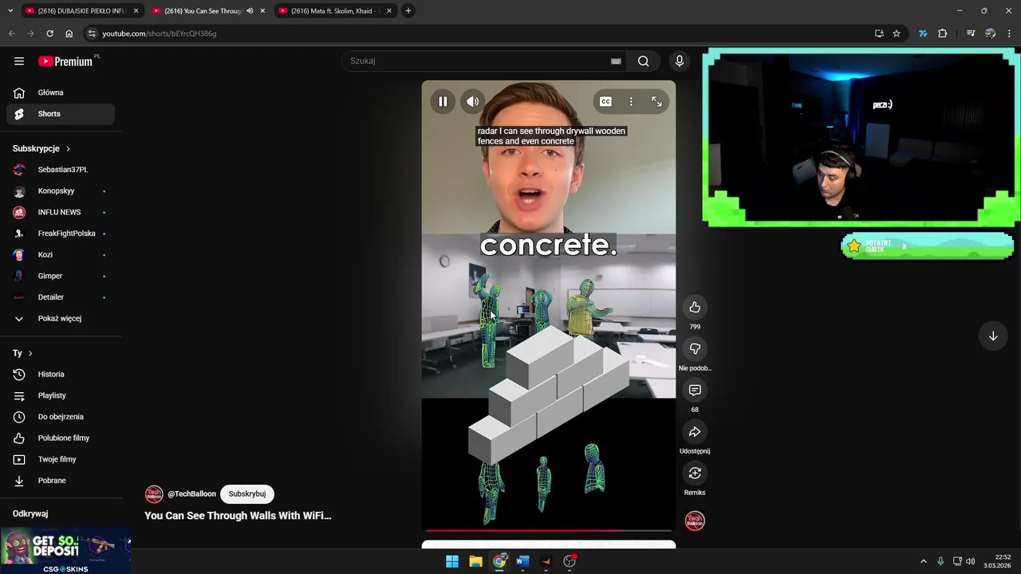Start voice search with microphone icon

coord(680,61)
